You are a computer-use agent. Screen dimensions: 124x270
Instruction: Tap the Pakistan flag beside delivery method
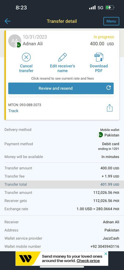(100, 135)
